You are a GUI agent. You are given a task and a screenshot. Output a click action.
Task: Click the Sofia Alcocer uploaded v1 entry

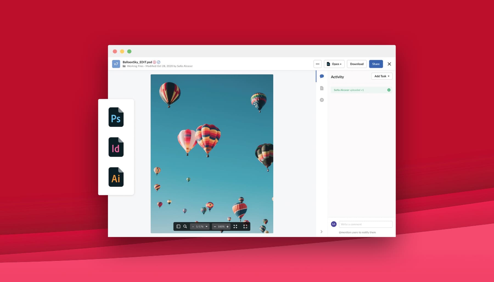(349, 90)
